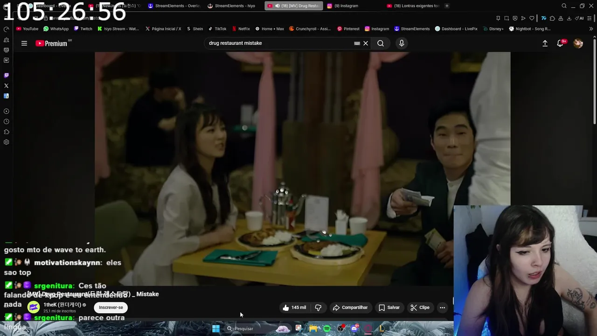The width and height of the screenshot is (597, 336).
Task: Create a clip with Clipe button
Action: [420, 308]
